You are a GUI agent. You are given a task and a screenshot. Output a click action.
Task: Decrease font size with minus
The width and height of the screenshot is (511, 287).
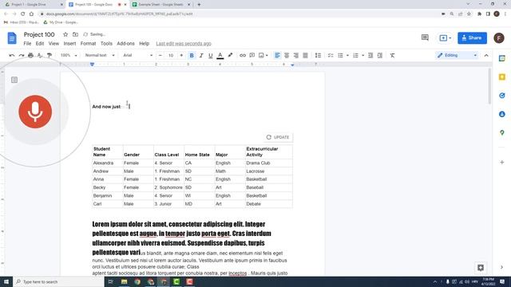[x=160, y=55]
